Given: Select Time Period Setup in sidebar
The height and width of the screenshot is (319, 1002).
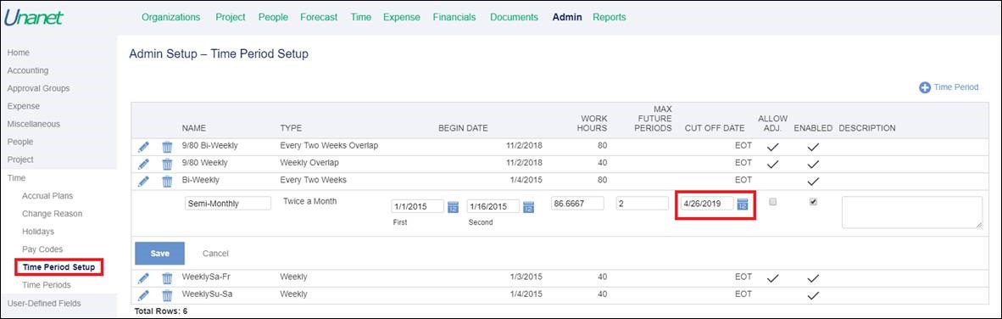Looking at the screenshot, I should click(58, 267).
